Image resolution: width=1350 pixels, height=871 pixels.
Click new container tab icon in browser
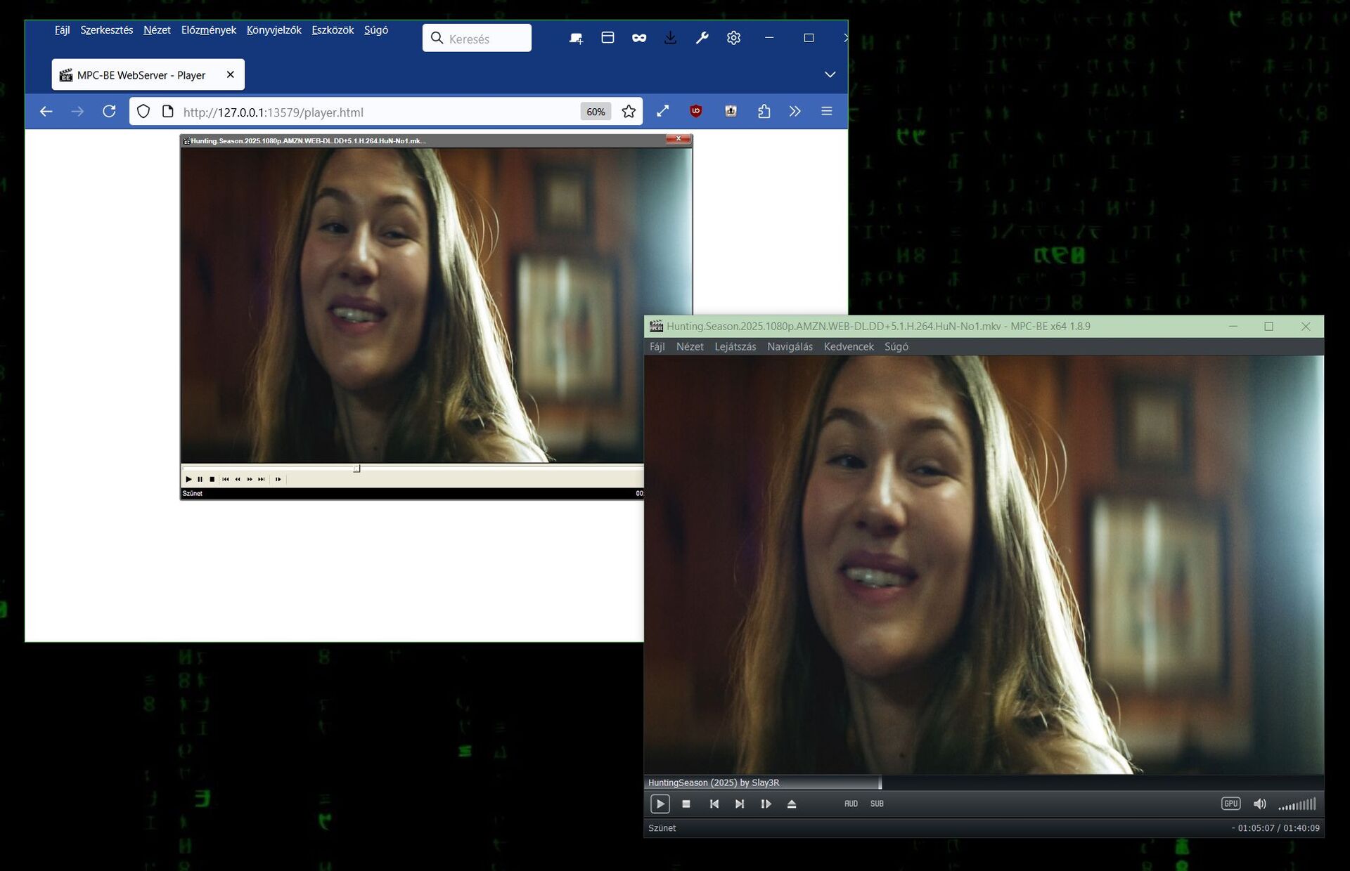pyautogui.click(x=576, y=38)
